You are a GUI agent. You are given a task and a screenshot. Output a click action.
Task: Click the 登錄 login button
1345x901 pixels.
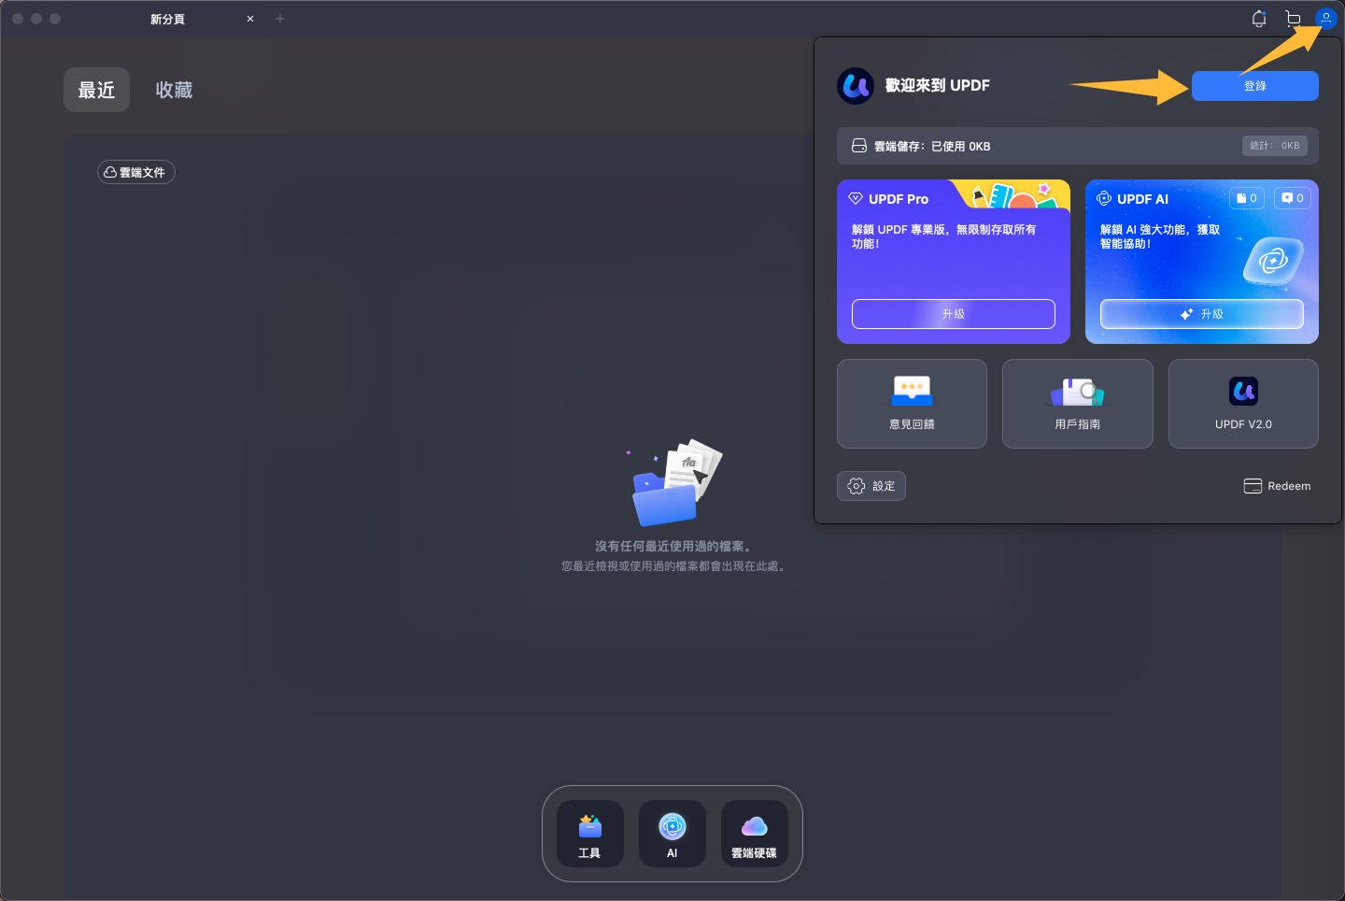1255,86
